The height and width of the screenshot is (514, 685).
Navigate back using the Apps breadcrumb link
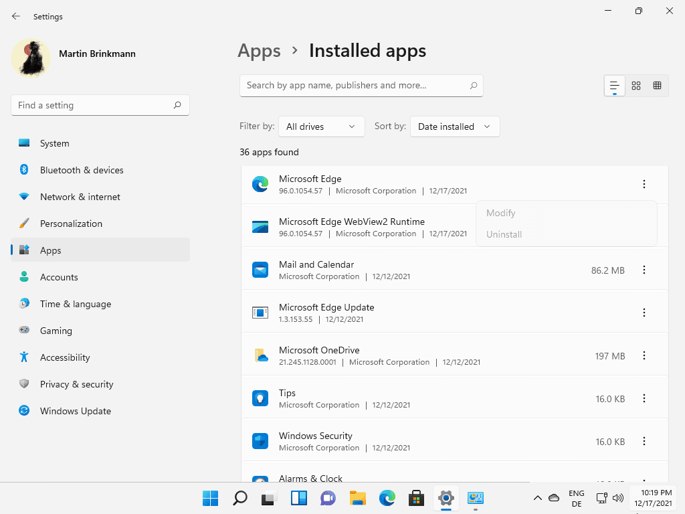click(x=259, y=51)
